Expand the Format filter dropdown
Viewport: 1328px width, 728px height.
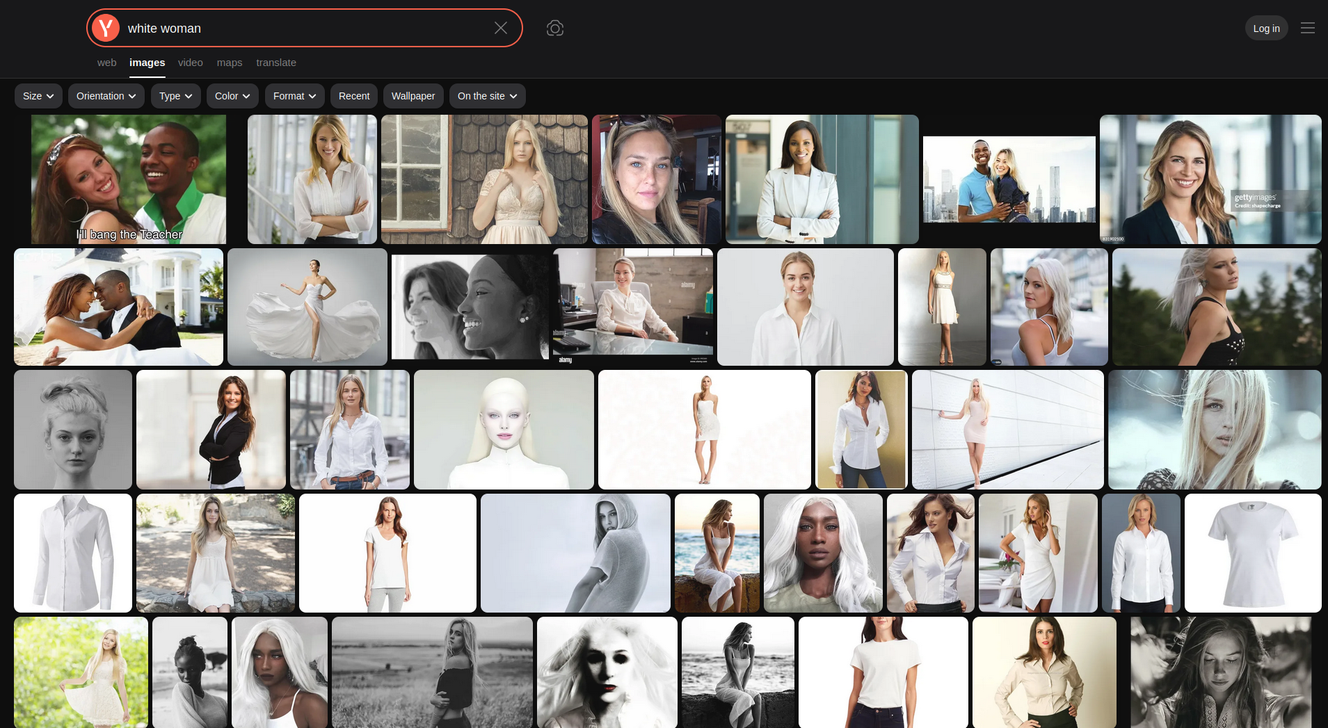pos(295,96)
